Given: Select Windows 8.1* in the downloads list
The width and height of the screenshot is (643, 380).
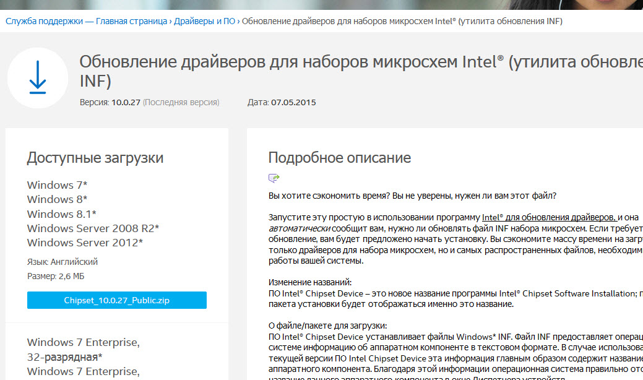Looking at the screenshot, I should coord(61,214).
